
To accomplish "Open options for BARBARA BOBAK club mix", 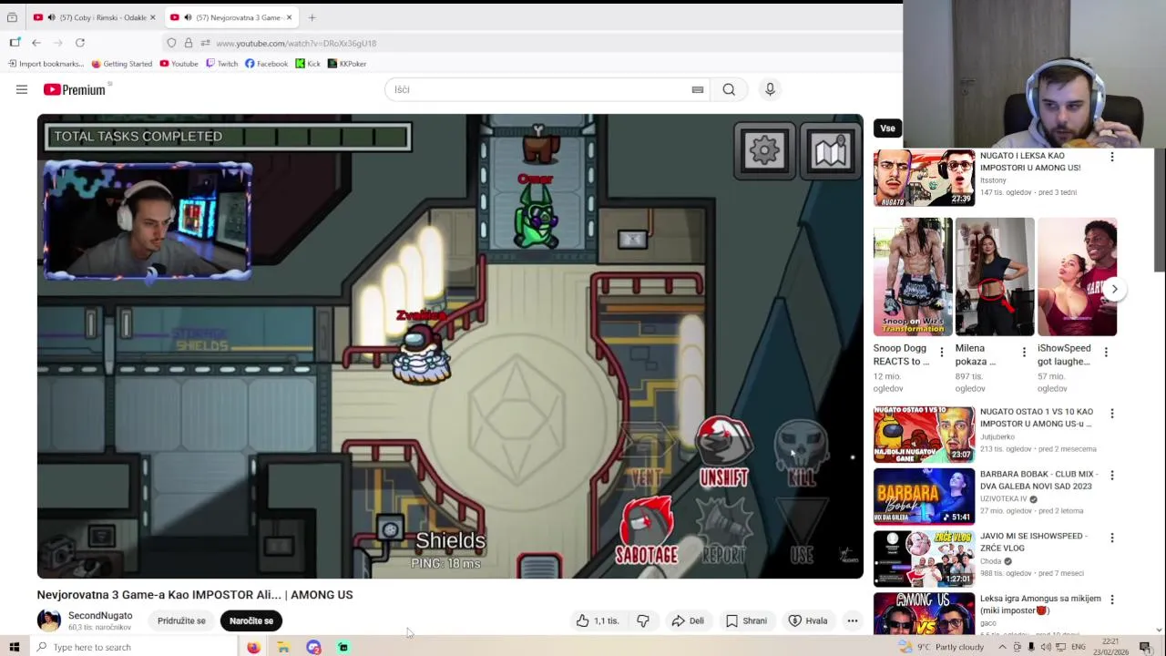I will (1111, 476).
